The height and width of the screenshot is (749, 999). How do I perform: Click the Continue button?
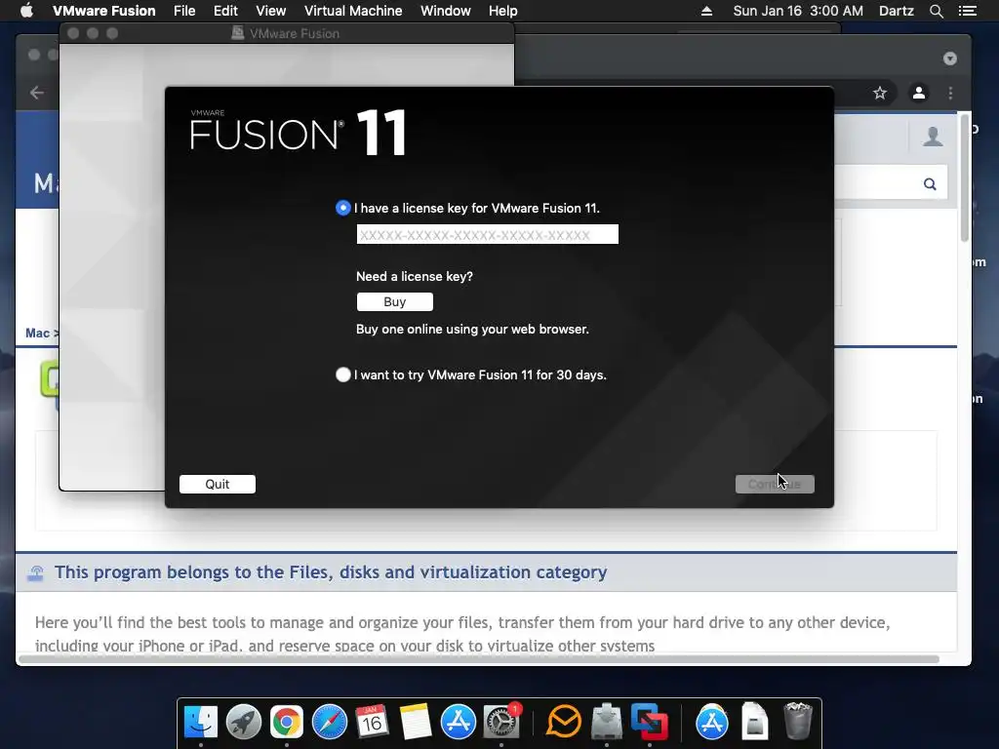(775, 484)
